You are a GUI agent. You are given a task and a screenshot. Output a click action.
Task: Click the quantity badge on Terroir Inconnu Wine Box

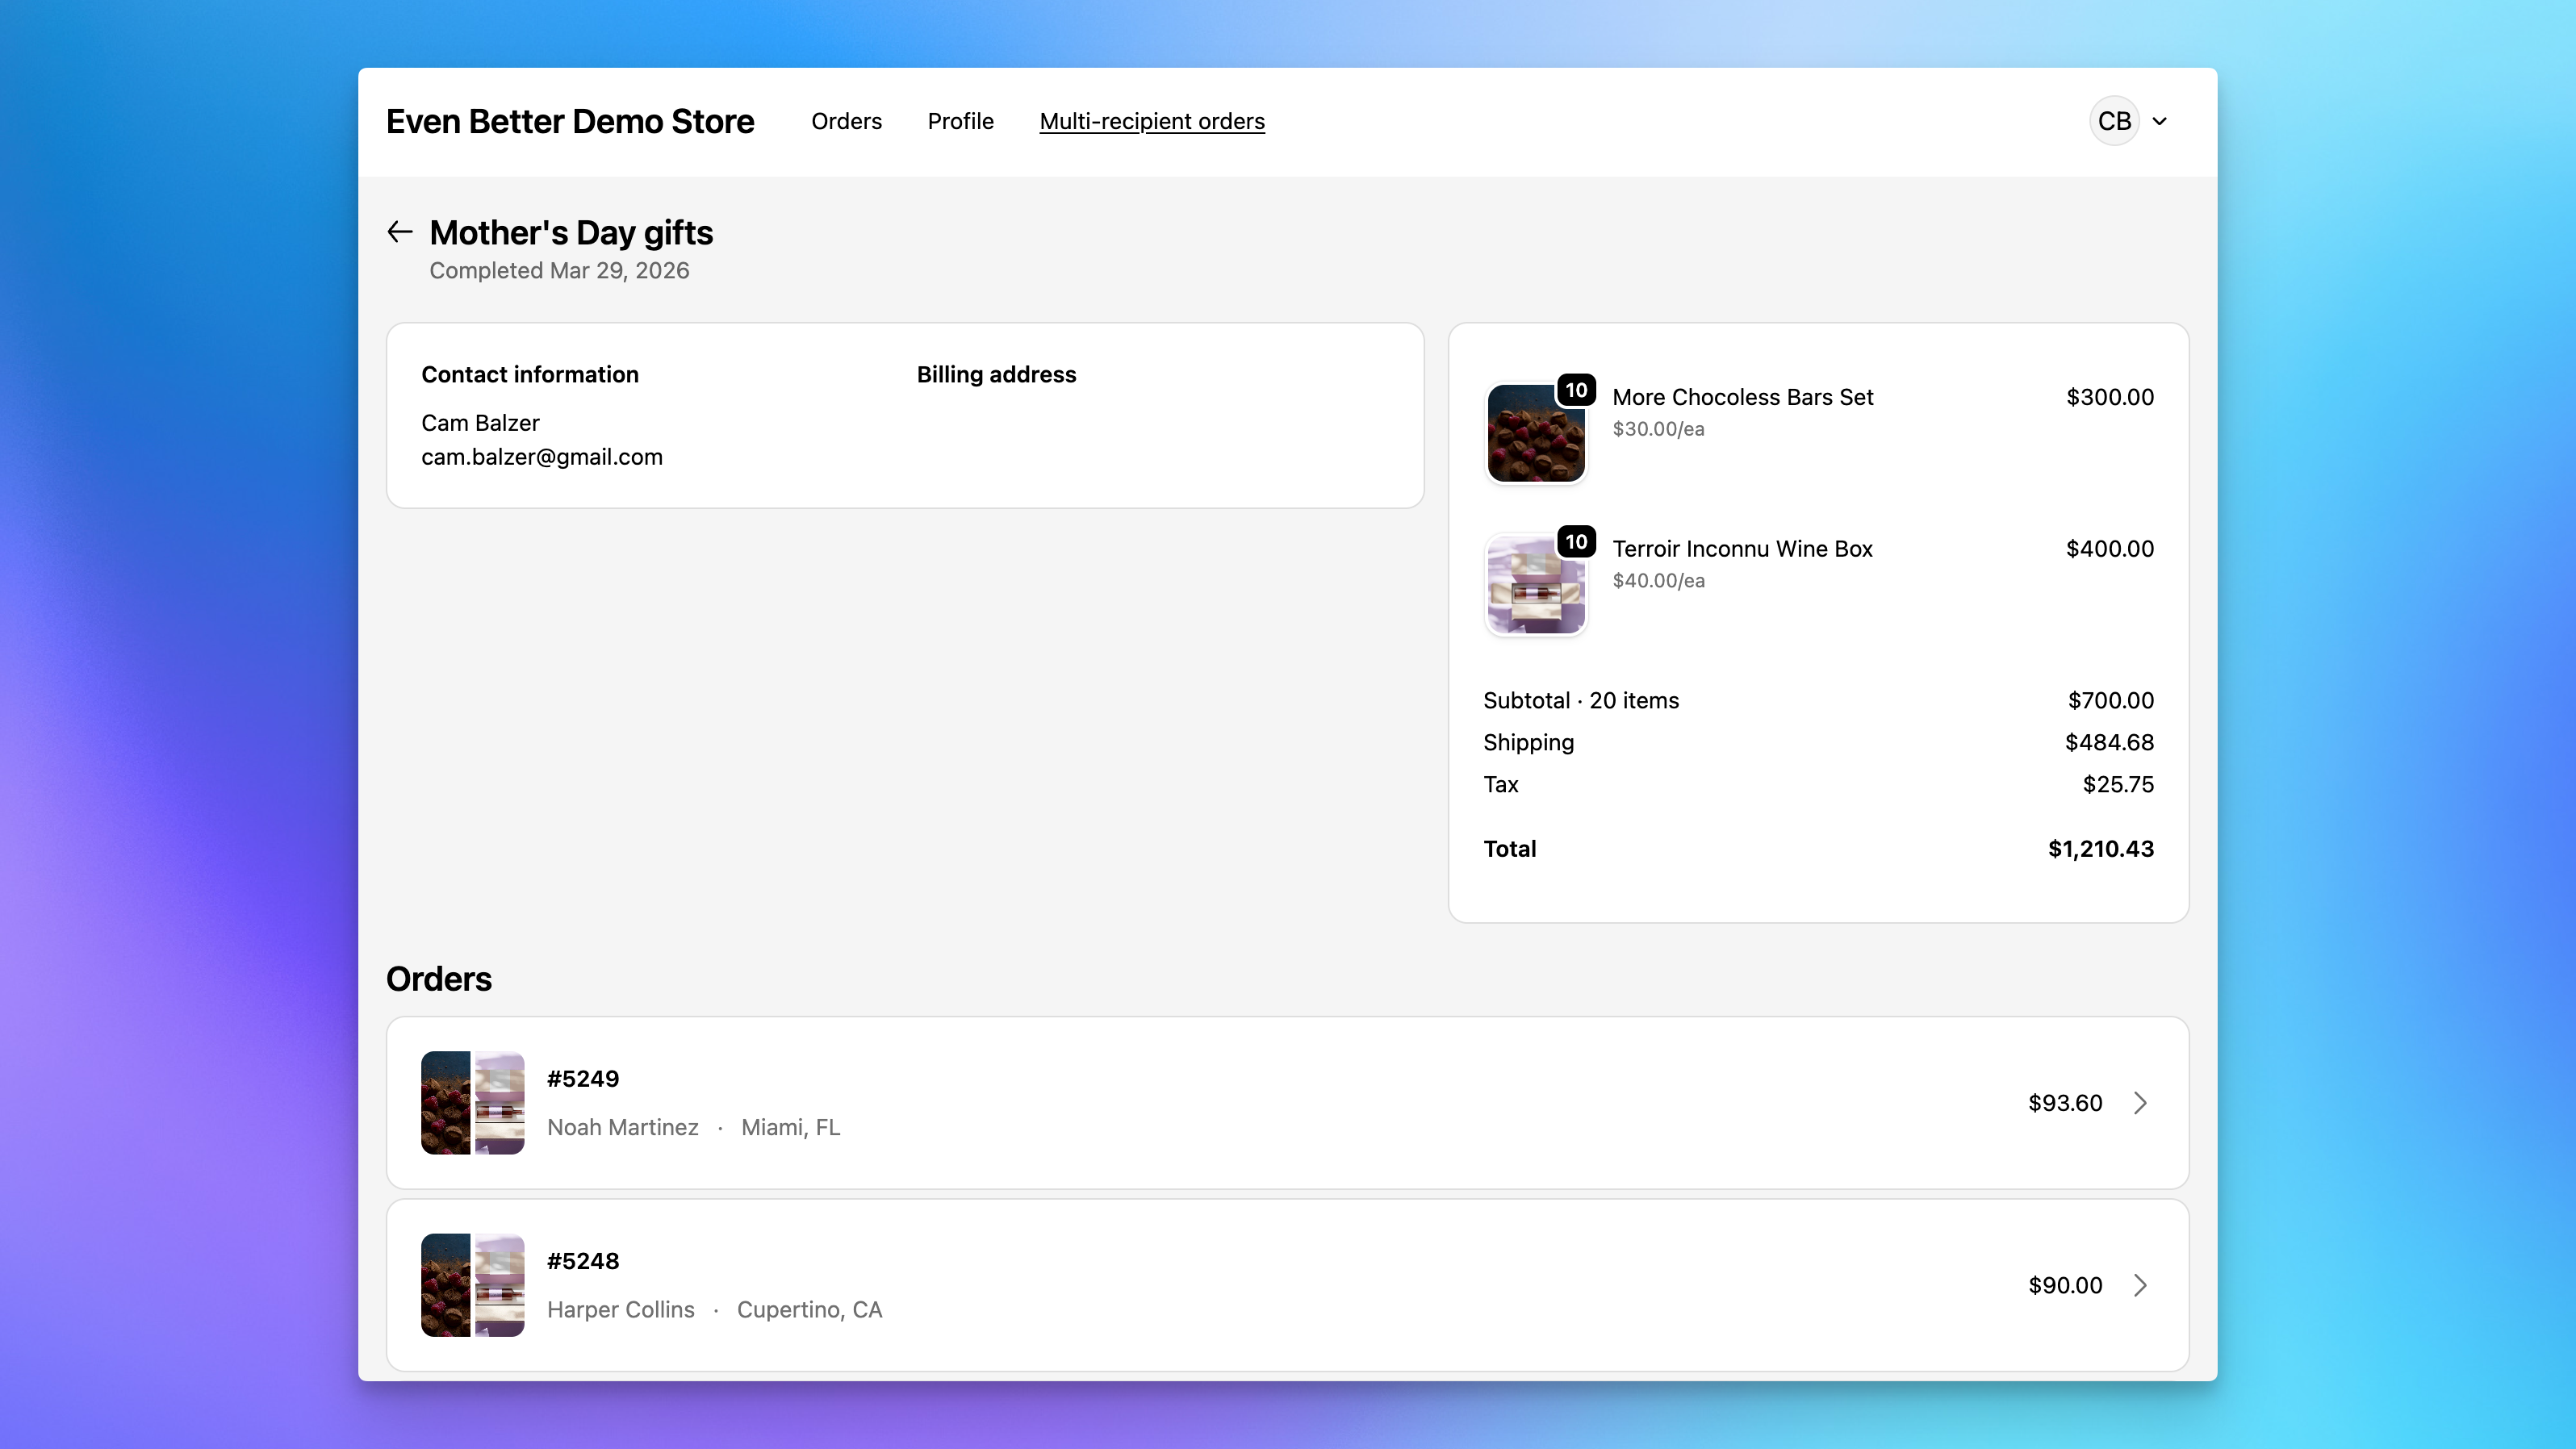[x=1576, y=542]
